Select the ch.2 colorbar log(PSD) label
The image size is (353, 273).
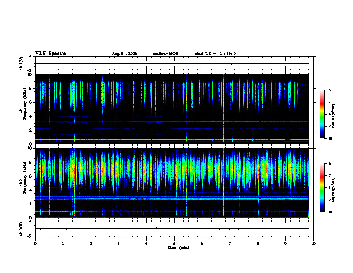coord(334,190)
